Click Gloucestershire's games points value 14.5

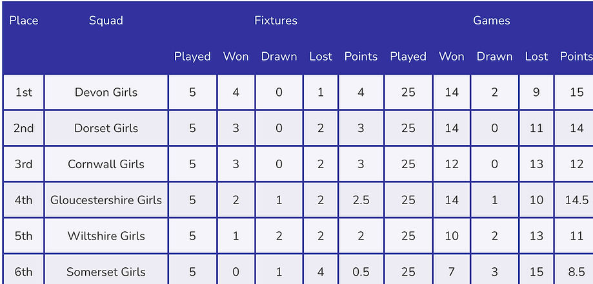point(577,200)
